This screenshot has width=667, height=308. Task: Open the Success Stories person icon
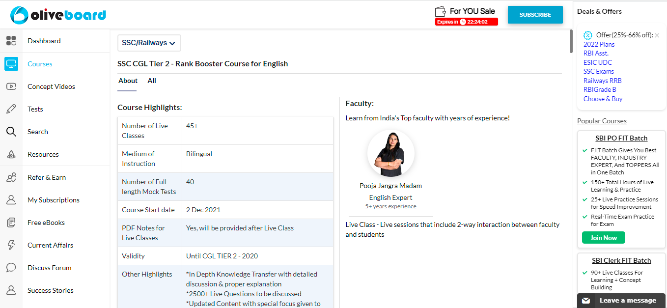point(11,290)
